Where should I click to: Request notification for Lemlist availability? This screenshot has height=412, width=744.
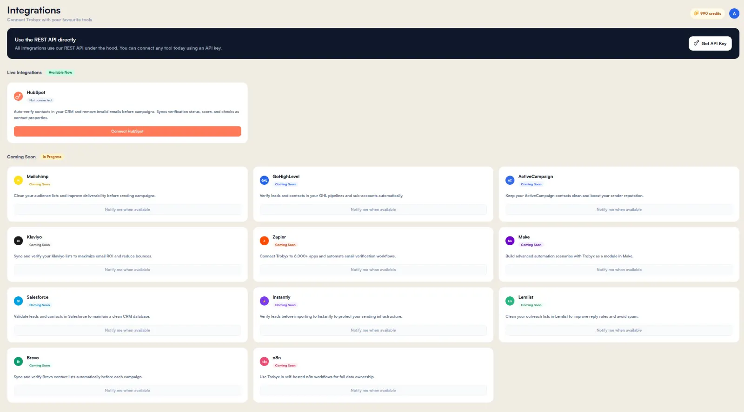[619, 330]
